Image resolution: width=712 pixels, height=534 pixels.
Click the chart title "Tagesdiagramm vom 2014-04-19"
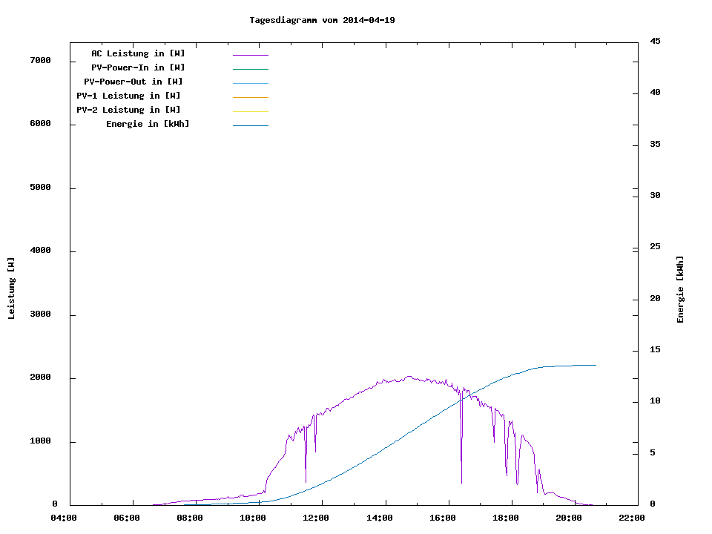coord(322,20)
